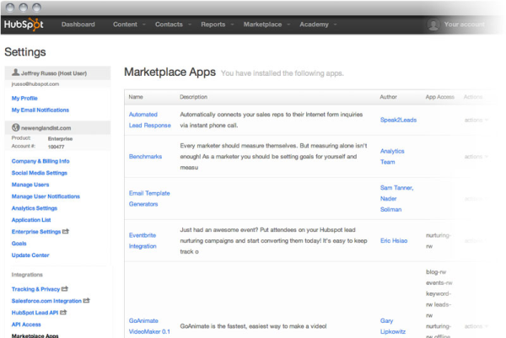Viewport: 506px width, 338px height.
Task: Open Social Media Settings in the sidebar
Action: (40, 173)
